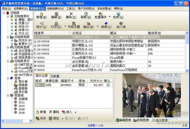Image resolution: width=190 pixels, height=129 pixels.
Task: Click 删除 in the photo record panel
Action: click(54, 112)
